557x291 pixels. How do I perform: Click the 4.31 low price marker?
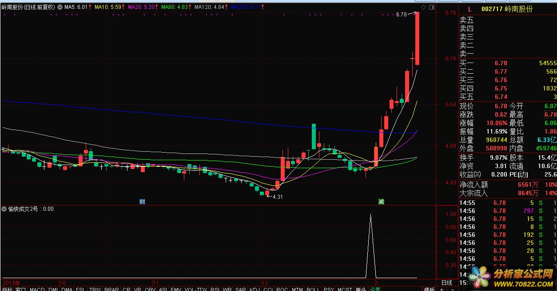[276, 197]
